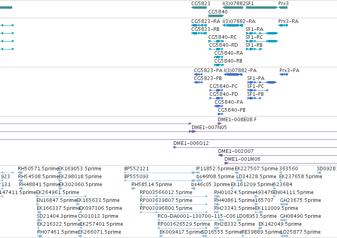337x238 pixels.
Task: Open EST SD21404.3prime
Action: tap(57, 216)
